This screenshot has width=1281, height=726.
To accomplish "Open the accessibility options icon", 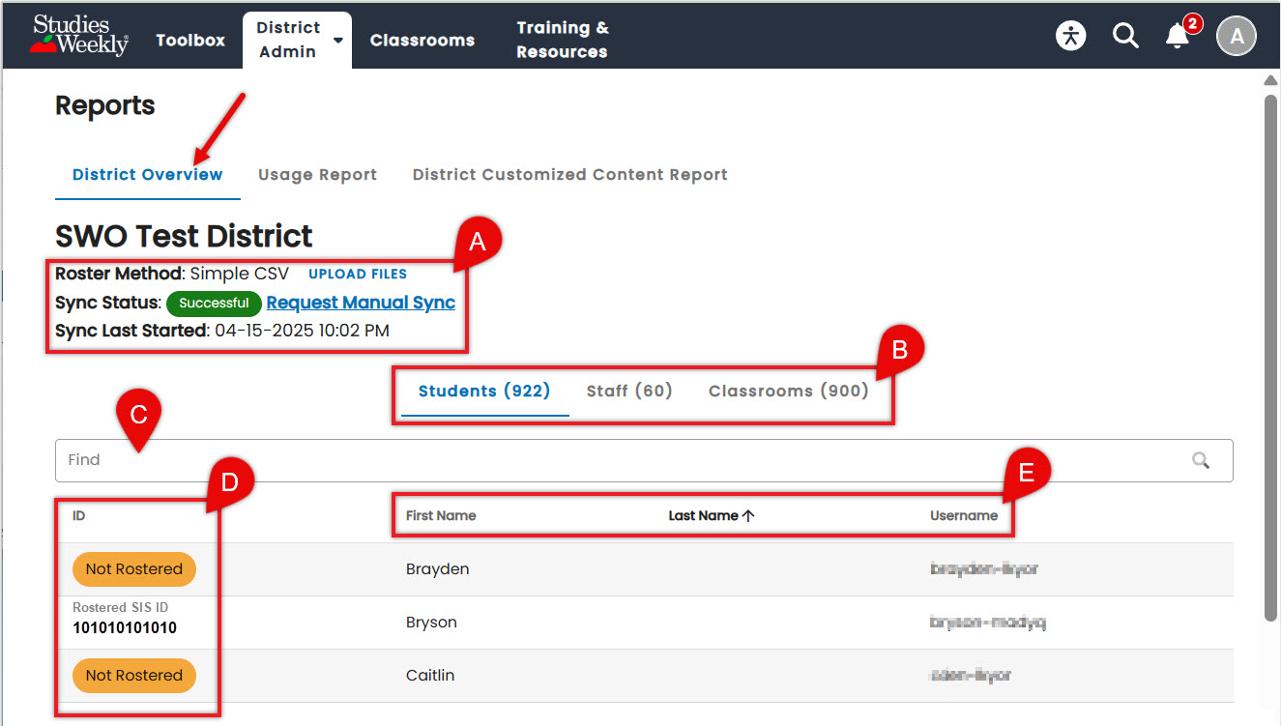I will pyautogui.click(x=1070, y=36).
